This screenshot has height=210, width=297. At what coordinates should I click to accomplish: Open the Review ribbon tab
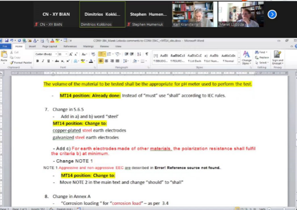[x=104, y=47]
